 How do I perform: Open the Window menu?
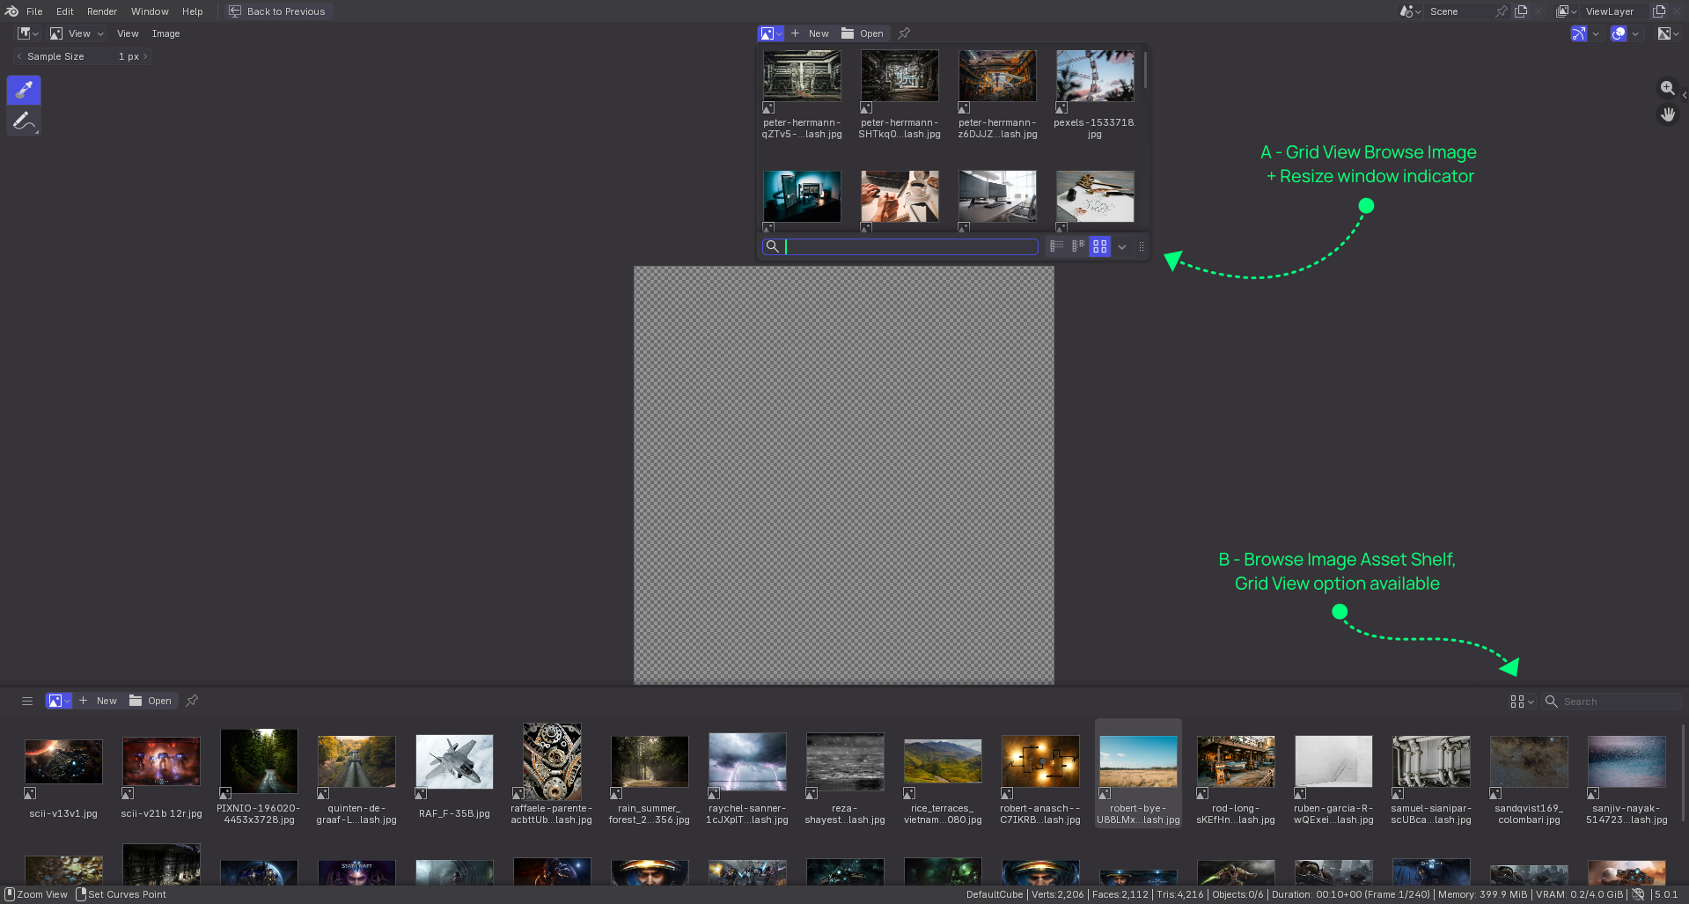(x=150, y=11)
